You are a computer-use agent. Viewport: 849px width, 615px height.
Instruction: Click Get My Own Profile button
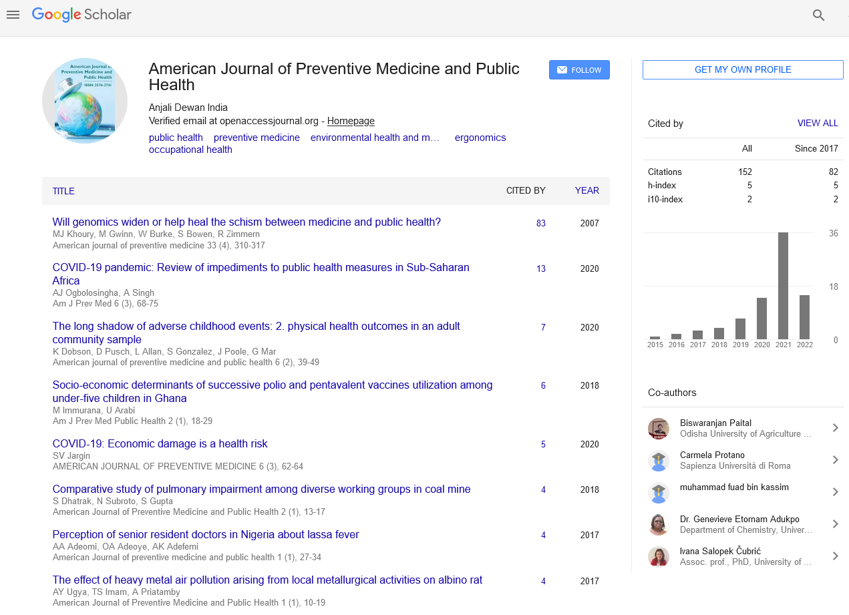743,70
